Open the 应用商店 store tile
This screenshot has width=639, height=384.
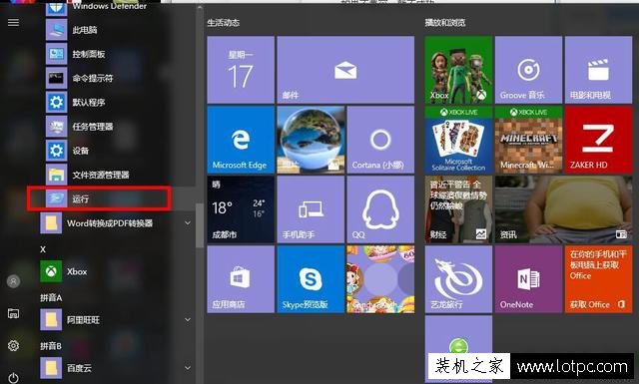coord(241,279)
